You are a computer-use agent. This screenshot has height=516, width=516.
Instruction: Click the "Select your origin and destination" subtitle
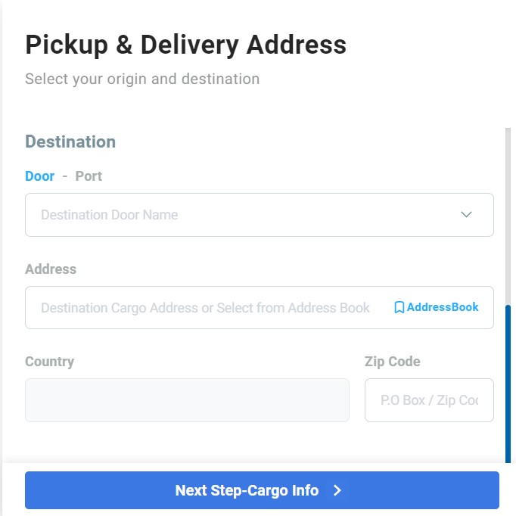click(142, 79)
